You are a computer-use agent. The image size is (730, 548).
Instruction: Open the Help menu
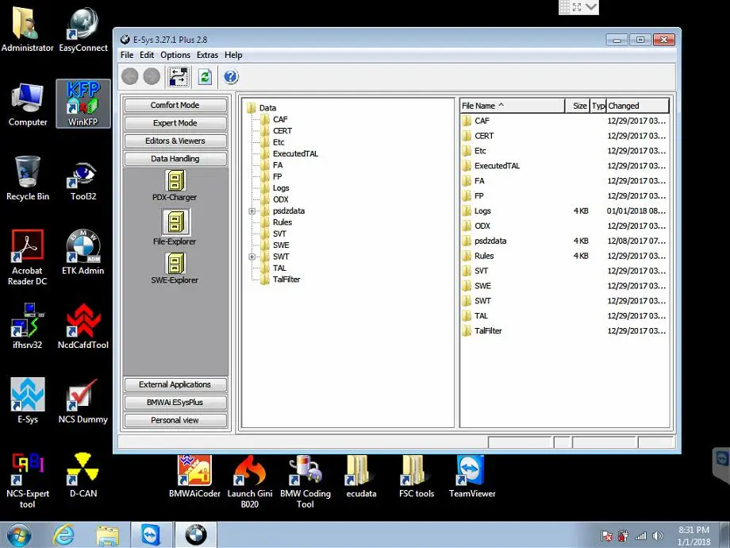pos(233,55)
